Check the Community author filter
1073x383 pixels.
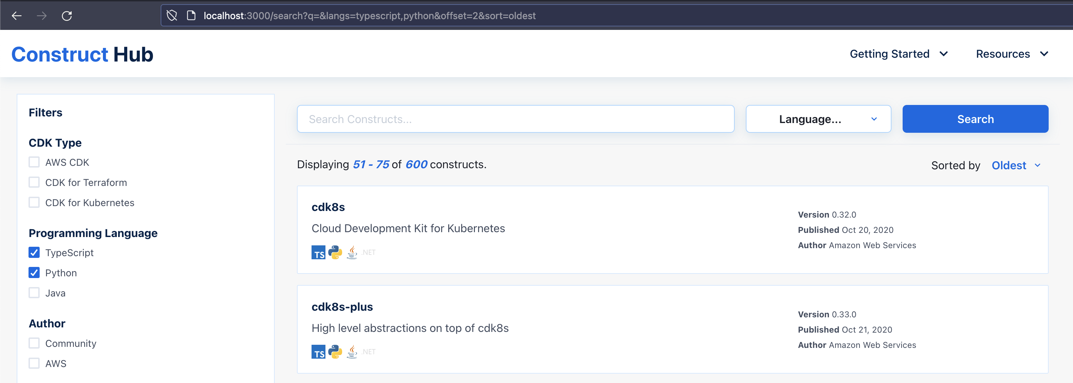point(34,343)
